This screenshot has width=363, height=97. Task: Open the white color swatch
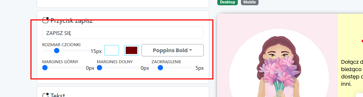[112, 50]
